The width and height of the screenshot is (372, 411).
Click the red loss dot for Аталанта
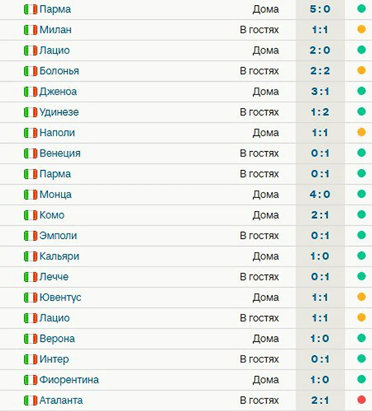pyautogui.click(x=361, y=400)
